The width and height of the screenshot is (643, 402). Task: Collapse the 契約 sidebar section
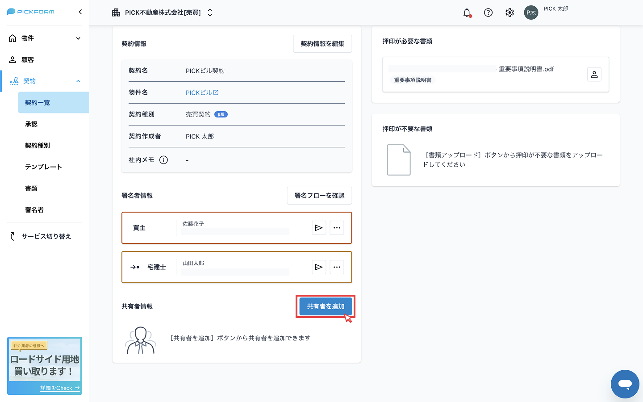click(78, 81)
